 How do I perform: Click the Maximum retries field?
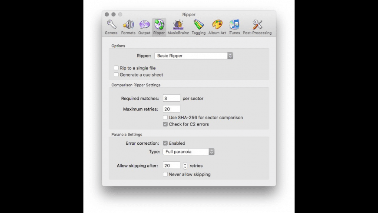click(171, 109)
